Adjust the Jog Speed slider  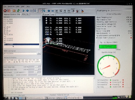(35, 72)
